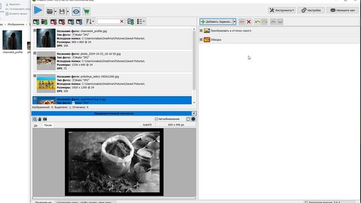The image size is (361, 203).
Task: Move task up with the up-chevron icon
Action: coord(273,21)
